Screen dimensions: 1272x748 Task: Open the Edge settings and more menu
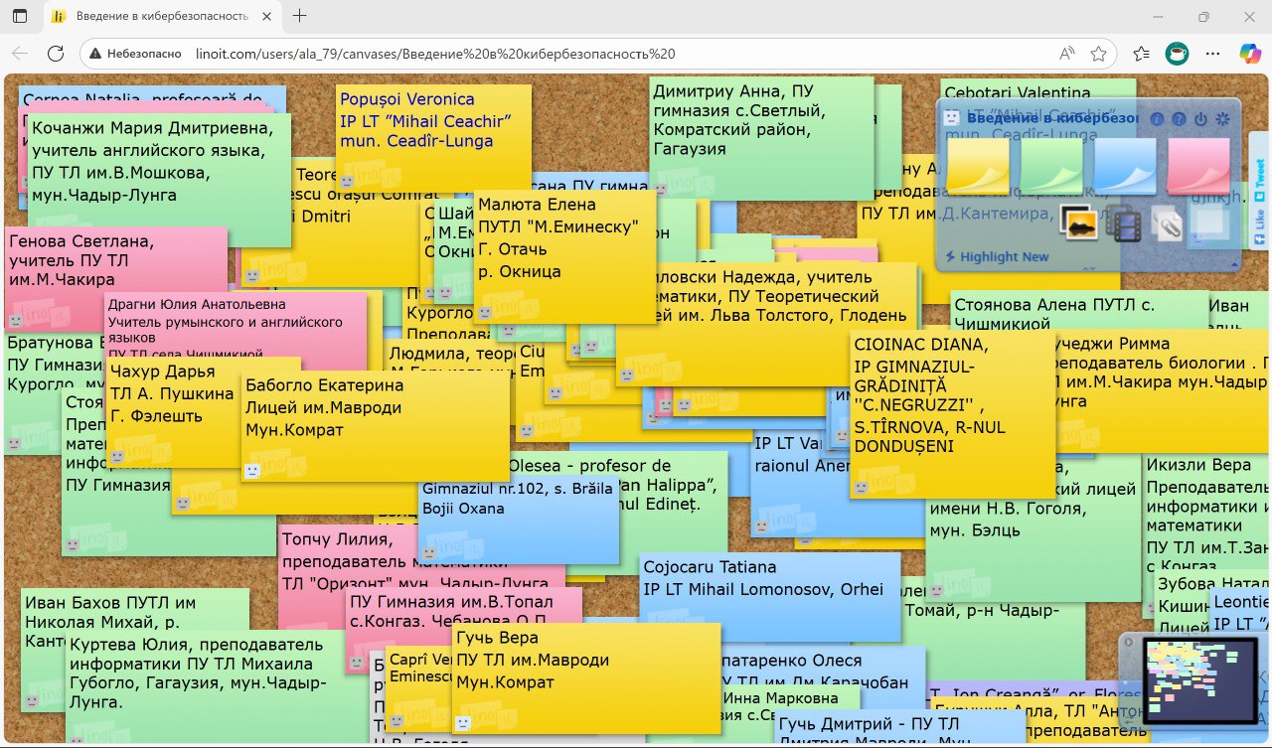(x=1212, y=54)
